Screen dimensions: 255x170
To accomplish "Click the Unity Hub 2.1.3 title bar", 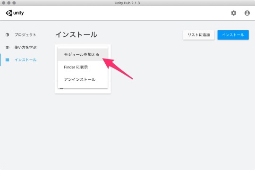I will 127,3.
